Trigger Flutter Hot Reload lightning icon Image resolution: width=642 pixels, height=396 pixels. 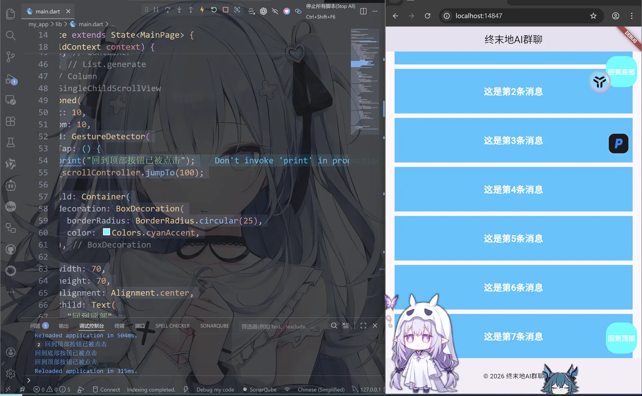point(202,10)
